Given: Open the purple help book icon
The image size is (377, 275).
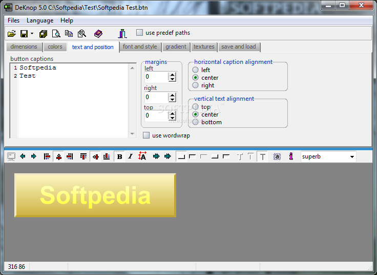Looking at the screenshot, I should [98, 34].
